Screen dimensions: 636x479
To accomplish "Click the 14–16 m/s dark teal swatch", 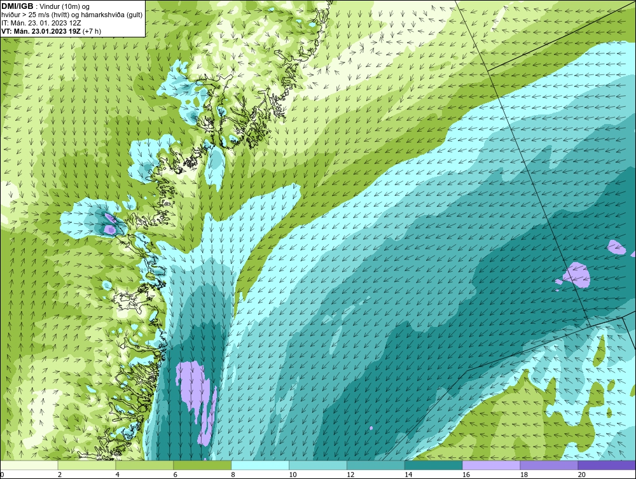I will (434, 465).
